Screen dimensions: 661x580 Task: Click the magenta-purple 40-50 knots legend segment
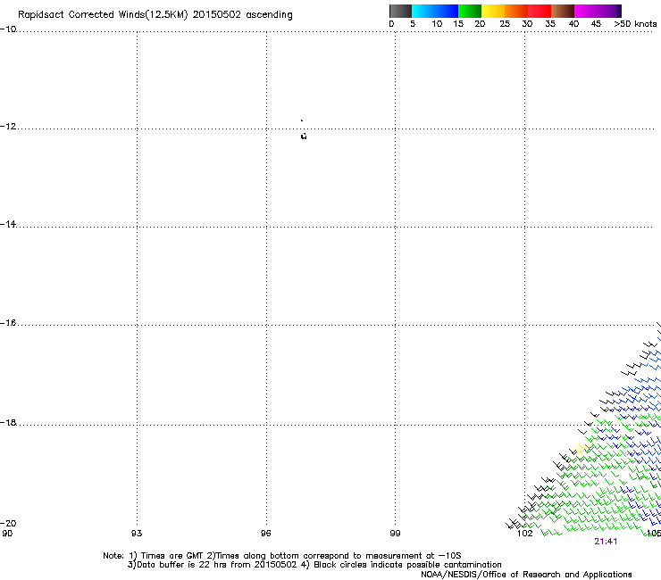[x=598, y=11]
